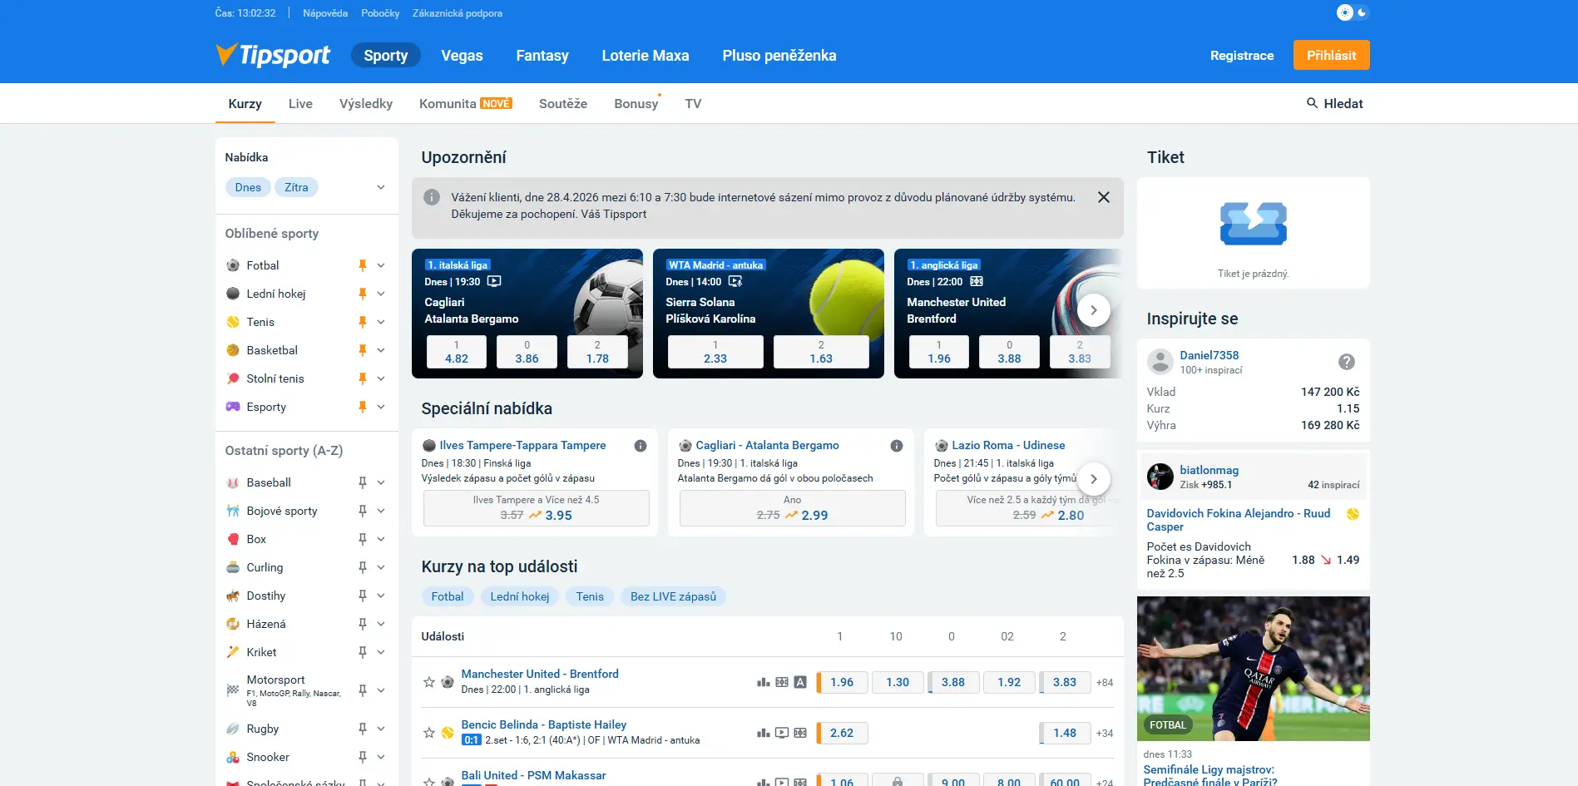Click the Esporty gamepad icon
Viewport: 1578px width, 786px height.
coord(233,407)
